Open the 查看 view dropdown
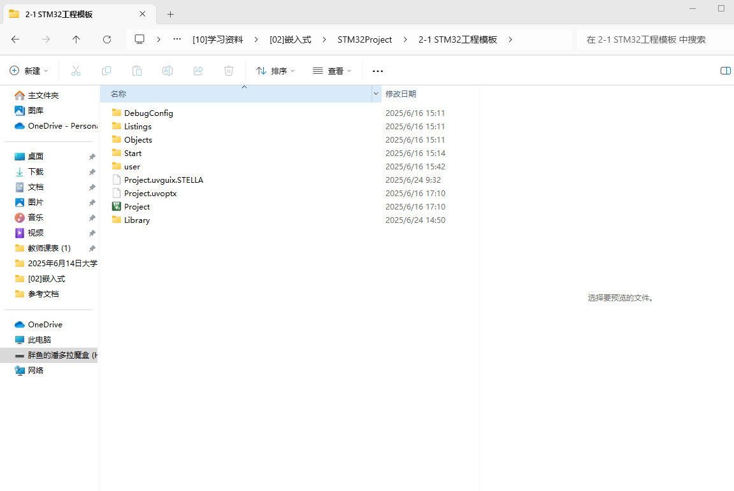This screenshot has width=734, height=491. coord(332,71)
